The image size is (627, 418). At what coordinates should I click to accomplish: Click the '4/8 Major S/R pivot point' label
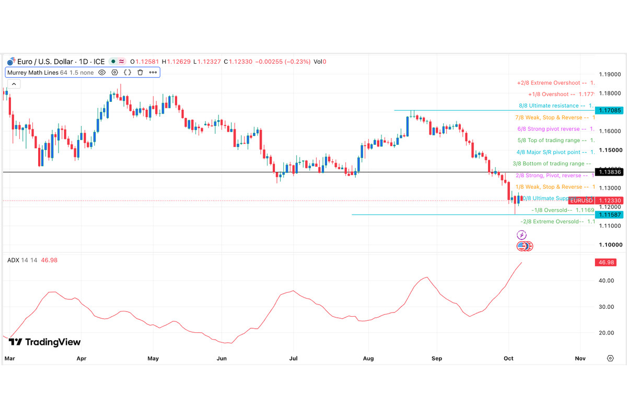tap(549, 152)
